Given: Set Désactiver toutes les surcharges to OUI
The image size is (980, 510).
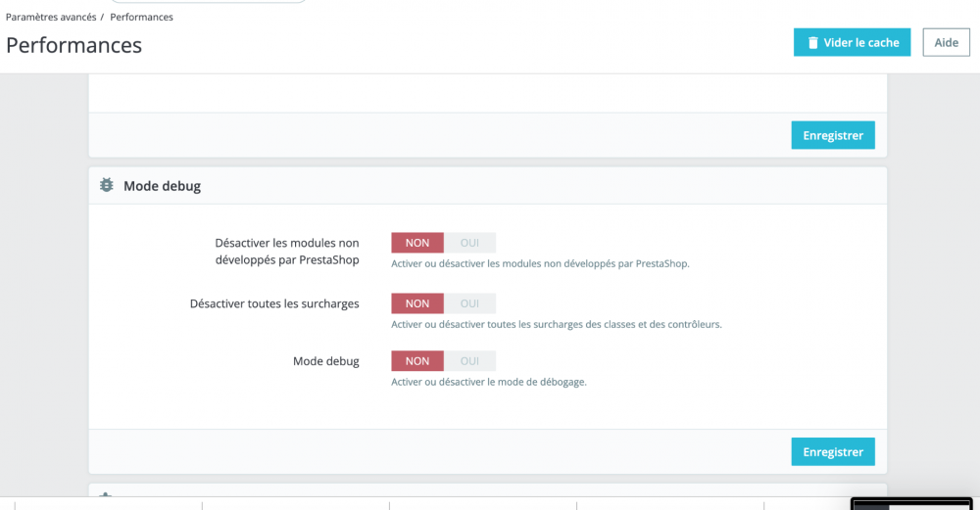Looking at the screenshot, I should [470, 303].
